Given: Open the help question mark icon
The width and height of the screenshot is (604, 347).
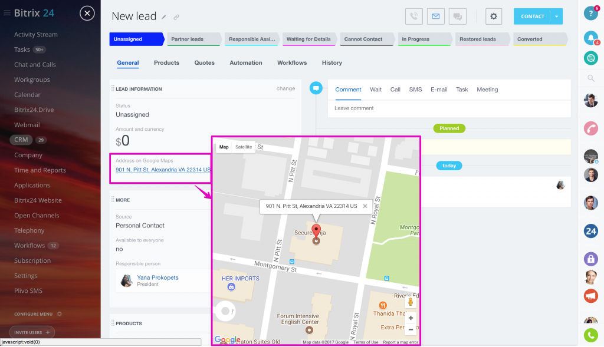Looking at the screenshot, I should (x=590, y=13).
